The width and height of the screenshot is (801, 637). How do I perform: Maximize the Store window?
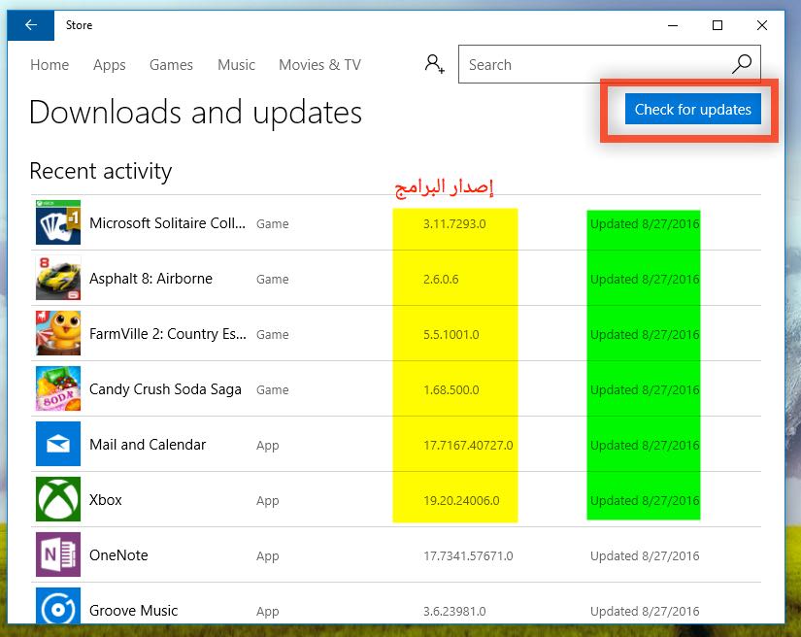coord(718,25)
